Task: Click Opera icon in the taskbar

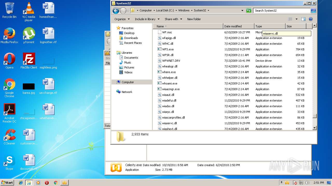Action: tap(47, 183)
